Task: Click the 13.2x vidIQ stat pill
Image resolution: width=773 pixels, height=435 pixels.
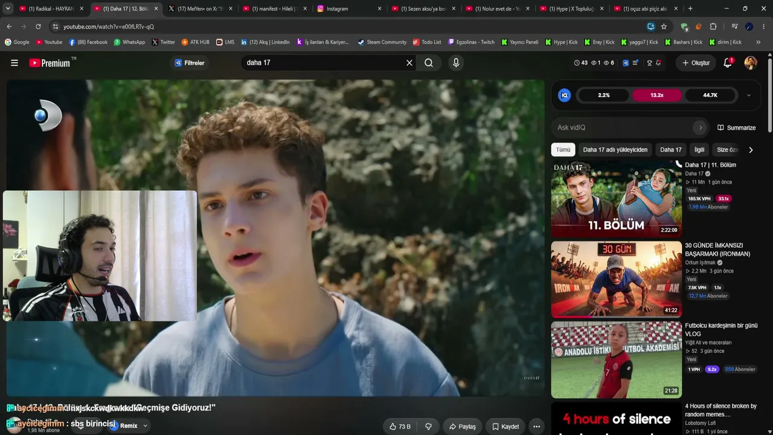Action: coord(657,95)
